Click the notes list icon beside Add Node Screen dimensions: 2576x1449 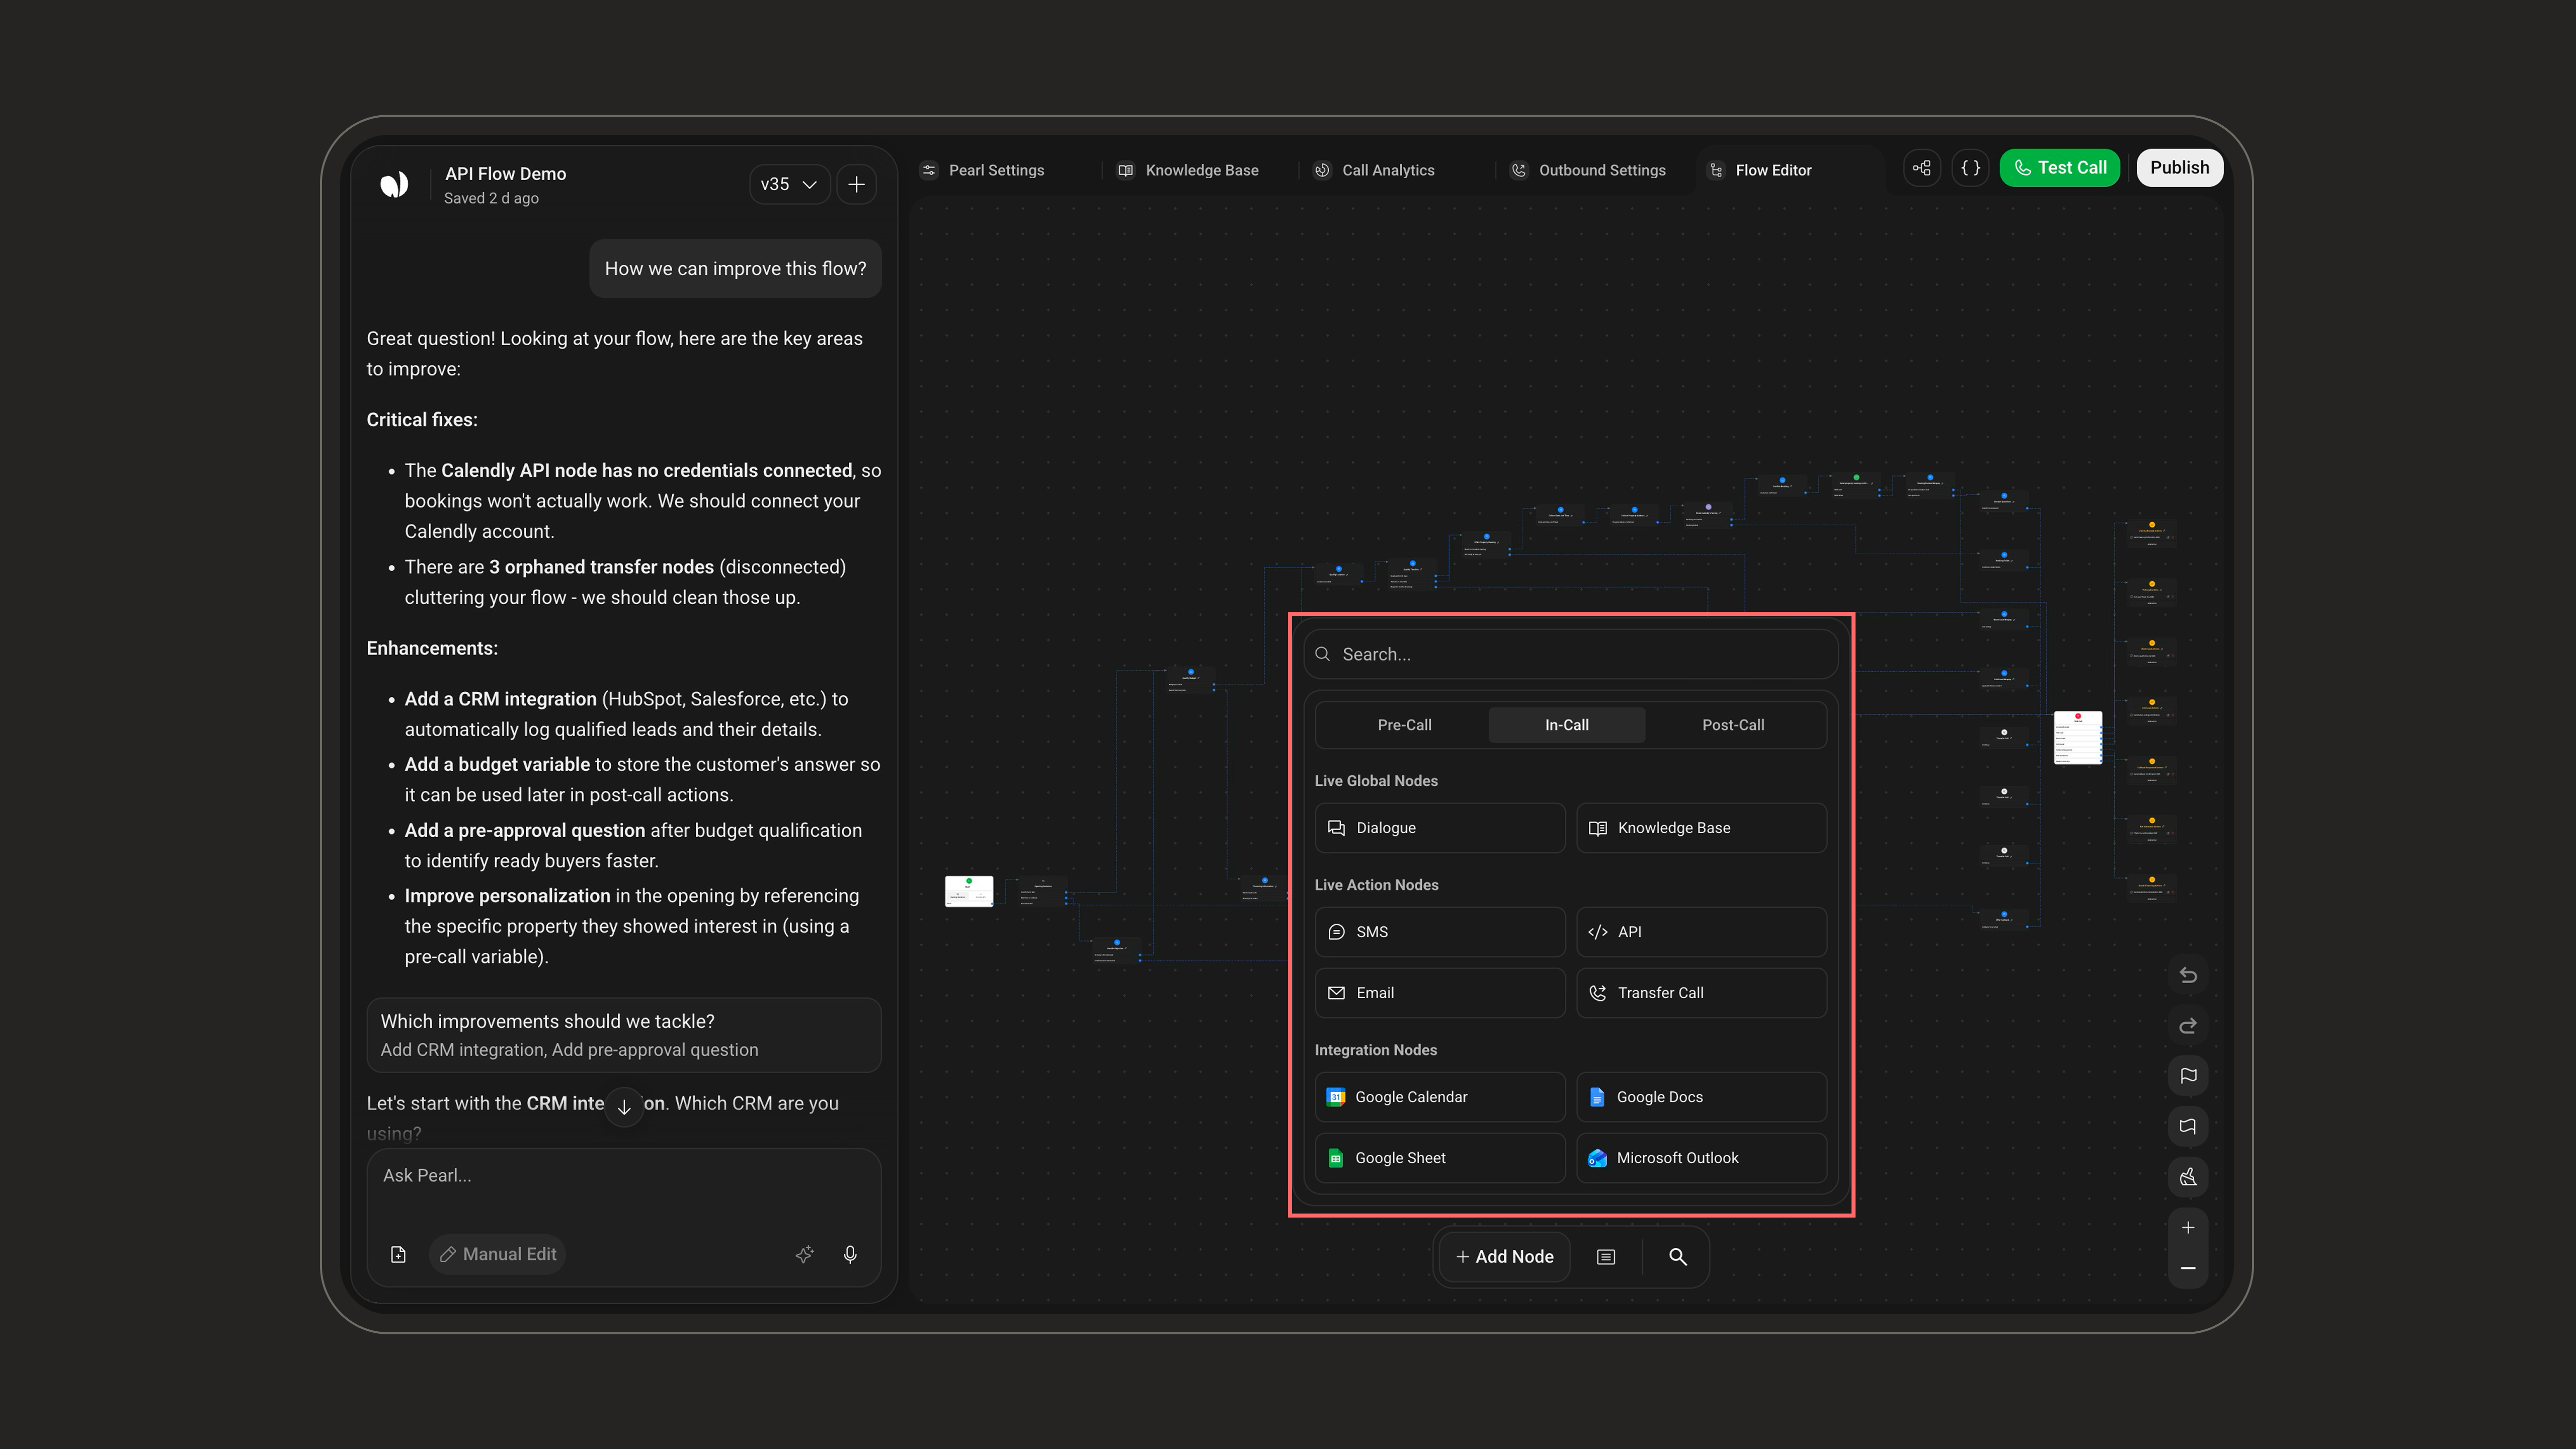tap(1606, 1257)
